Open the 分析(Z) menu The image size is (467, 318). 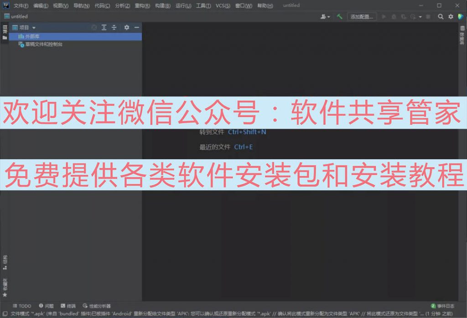click(122, 5)
